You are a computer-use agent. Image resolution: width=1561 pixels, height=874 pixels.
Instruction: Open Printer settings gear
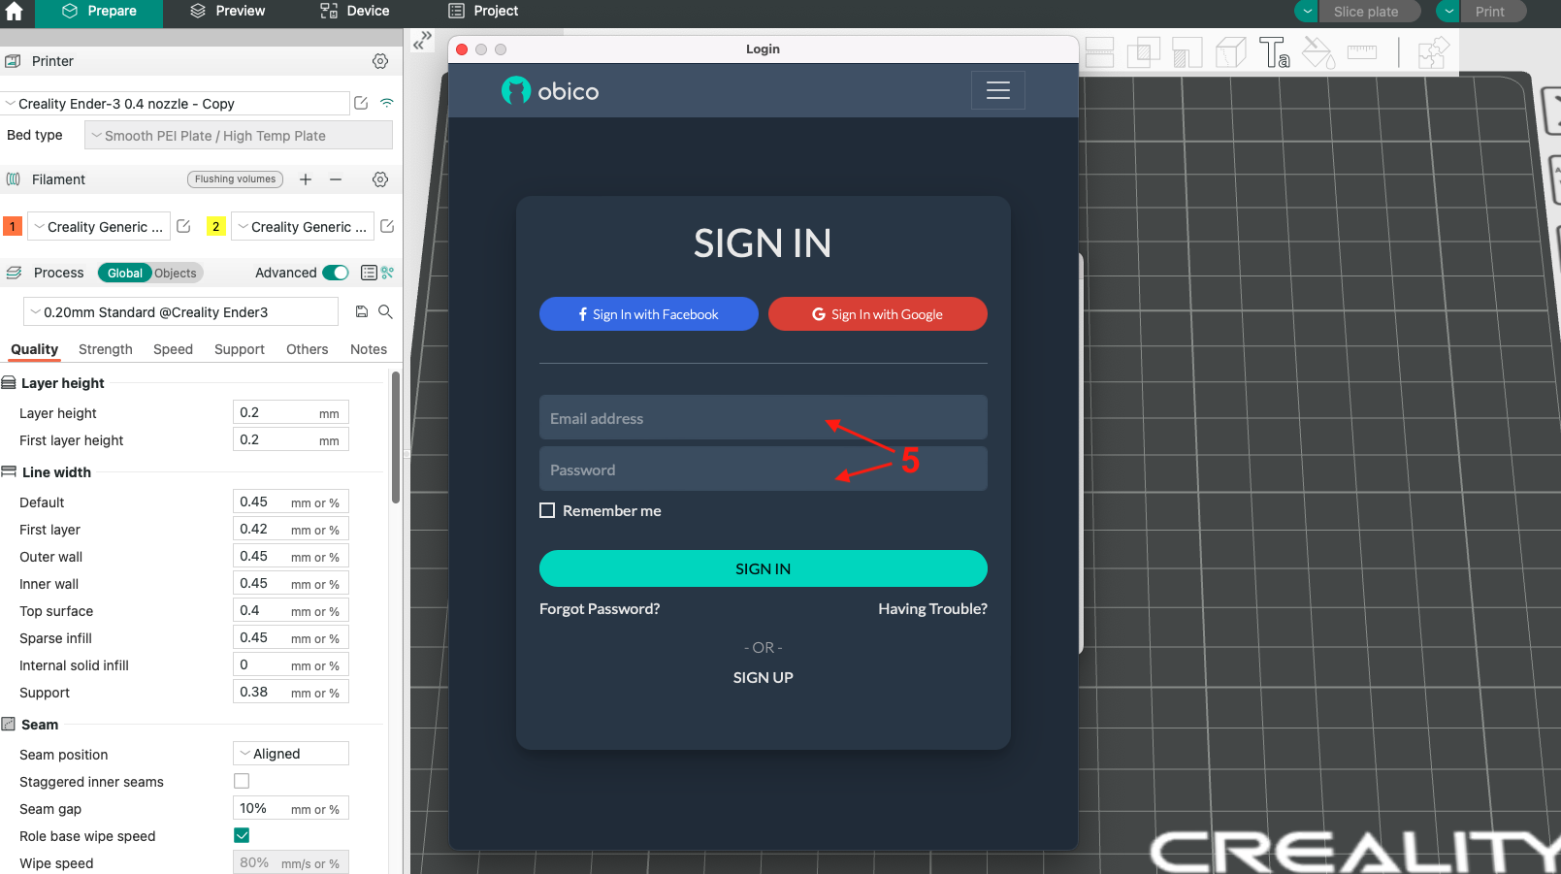380,61
